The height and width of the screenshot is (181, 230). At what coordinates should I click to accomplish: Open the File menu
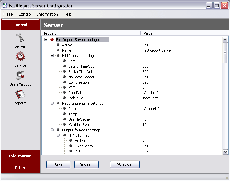point(10,14)
